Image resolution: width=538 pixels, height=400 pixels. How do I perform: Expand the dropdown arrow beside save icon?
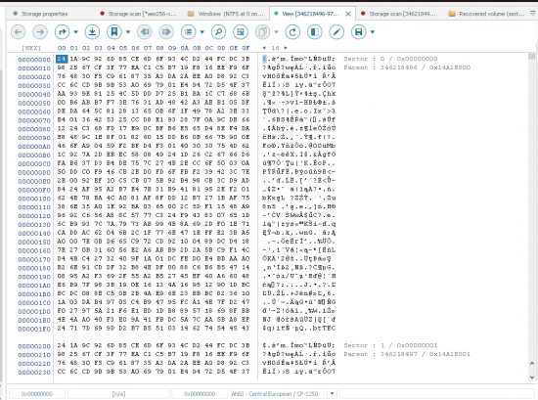pyautogui.click(x=373, y=32)
